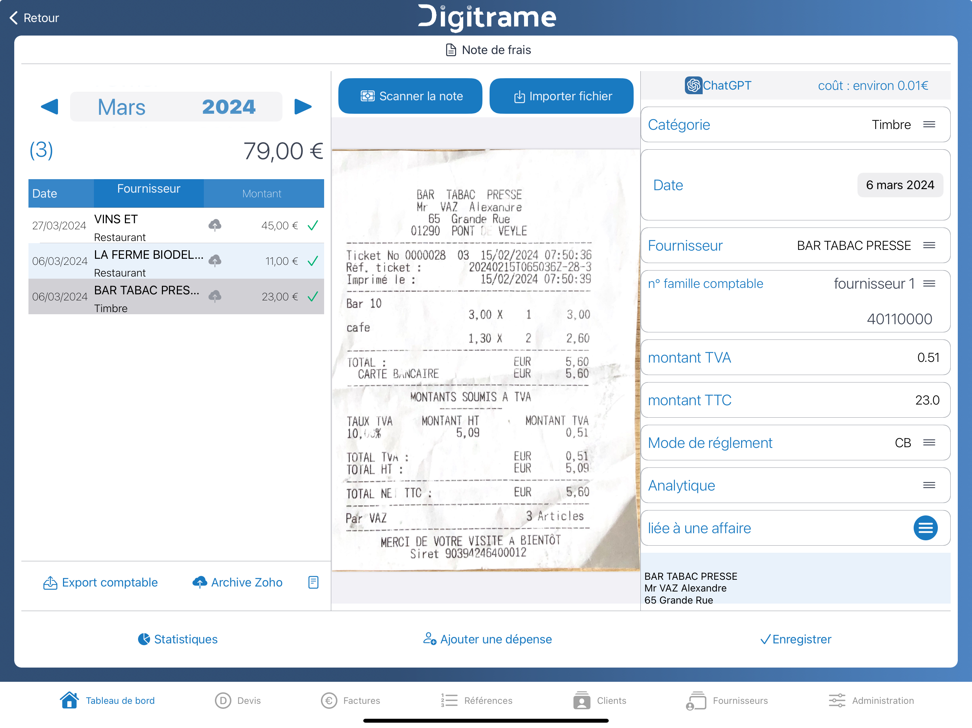Click Export comptable
Screen dimensions: 972x728
(x=100, y=582)
